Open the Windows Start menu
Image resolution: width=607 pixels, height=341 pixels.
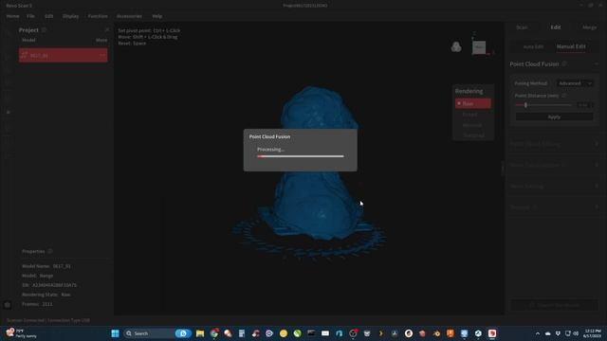[115, 333]
